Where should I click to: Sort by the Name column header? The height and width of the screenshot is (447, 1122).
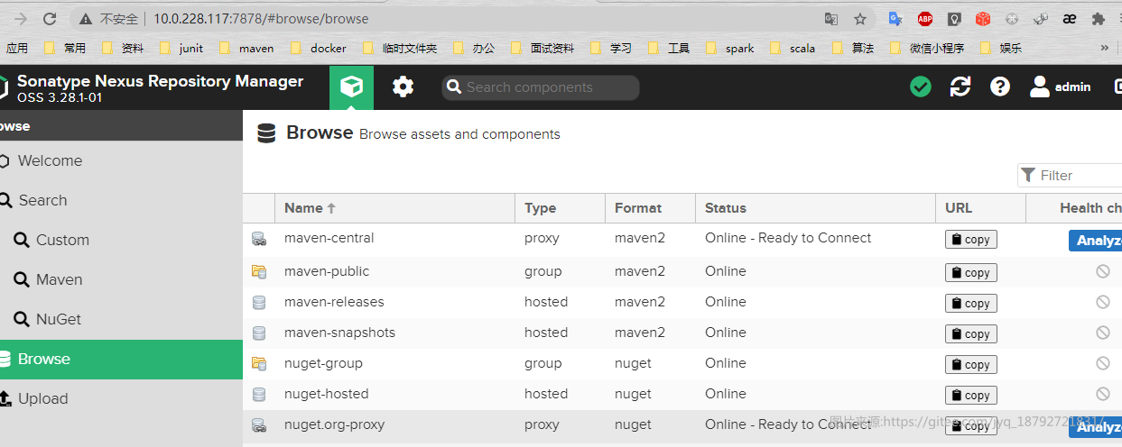394,208
